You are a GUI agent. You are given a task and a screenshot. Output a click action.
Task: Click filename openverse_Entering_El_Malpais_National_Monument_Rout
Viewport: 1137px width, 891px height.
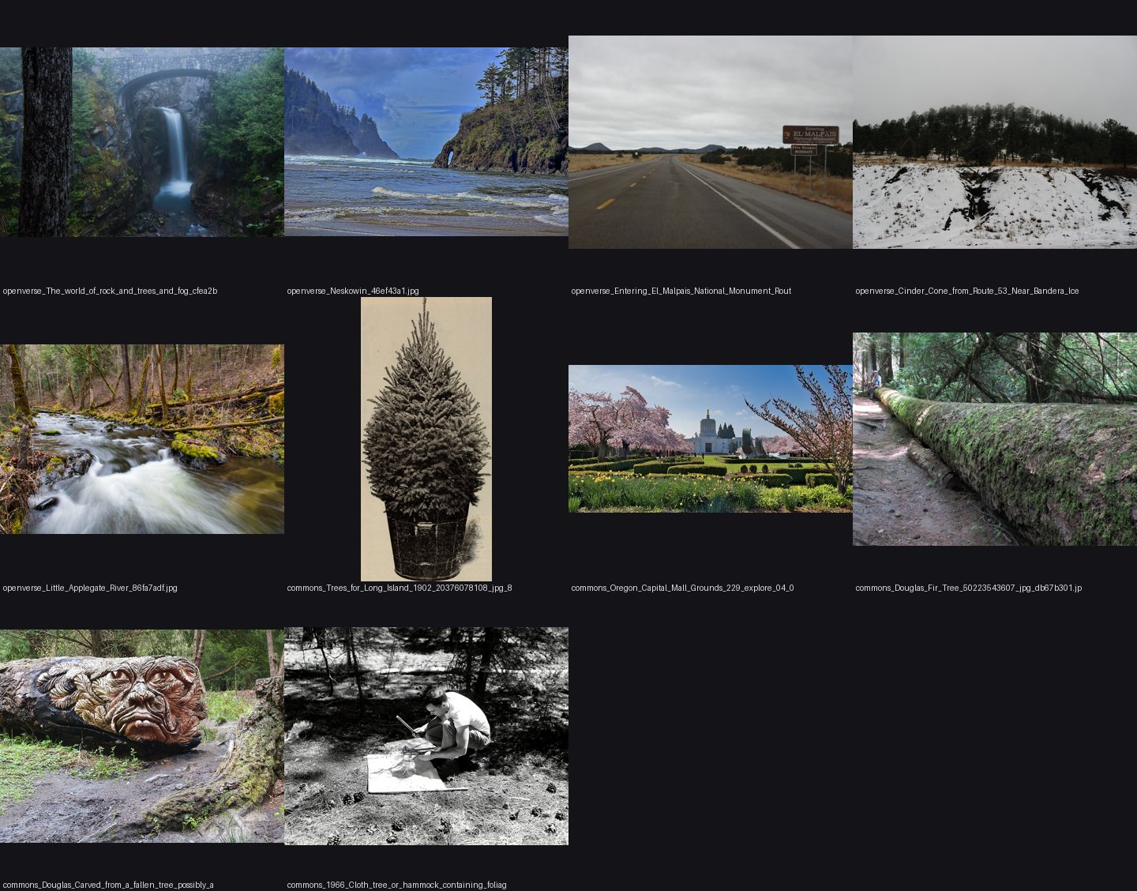tap(681, 291)
